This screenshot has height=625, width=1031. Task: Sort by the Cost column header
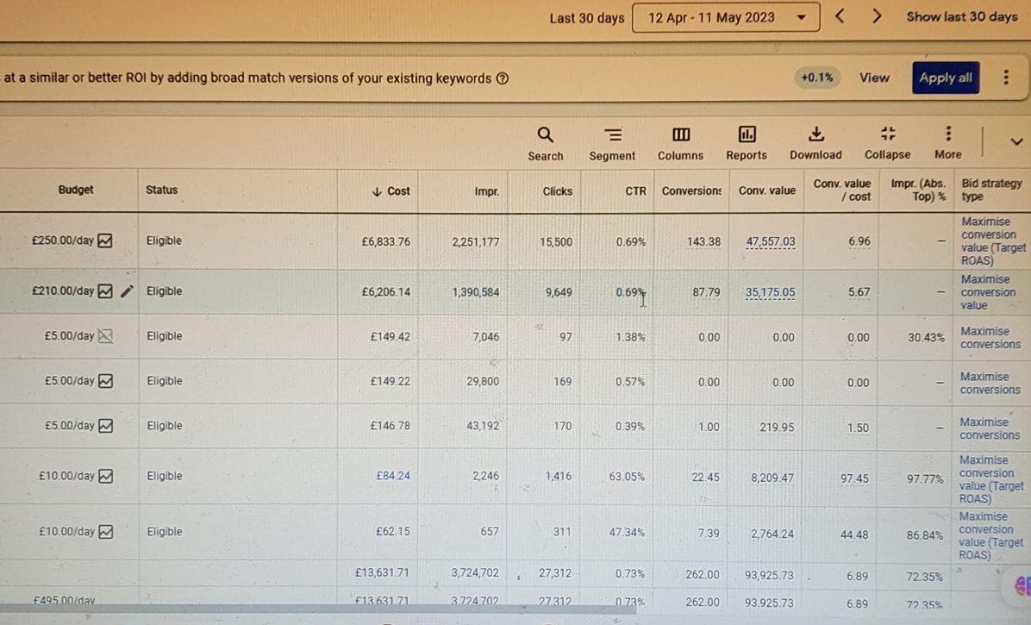point(391,191)
